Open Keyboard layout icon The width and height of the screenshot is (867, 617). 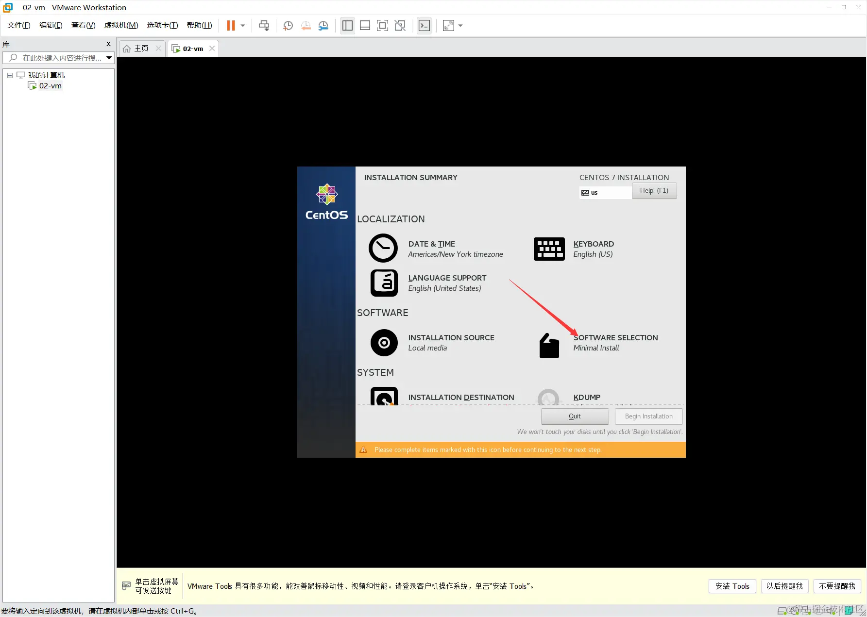[549, 249]
